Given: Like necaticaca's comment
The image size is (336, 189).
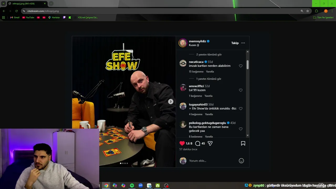Looking at the screenshot, I should [241, 66].
